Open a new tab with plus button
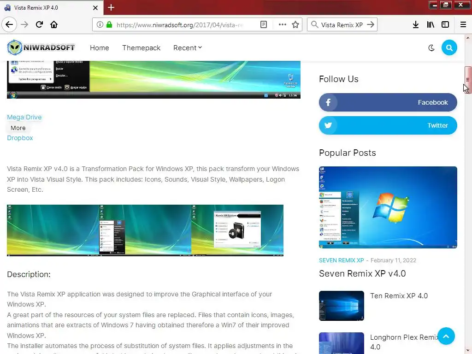This screenshot has width=472, height=354. pos(111,7)
